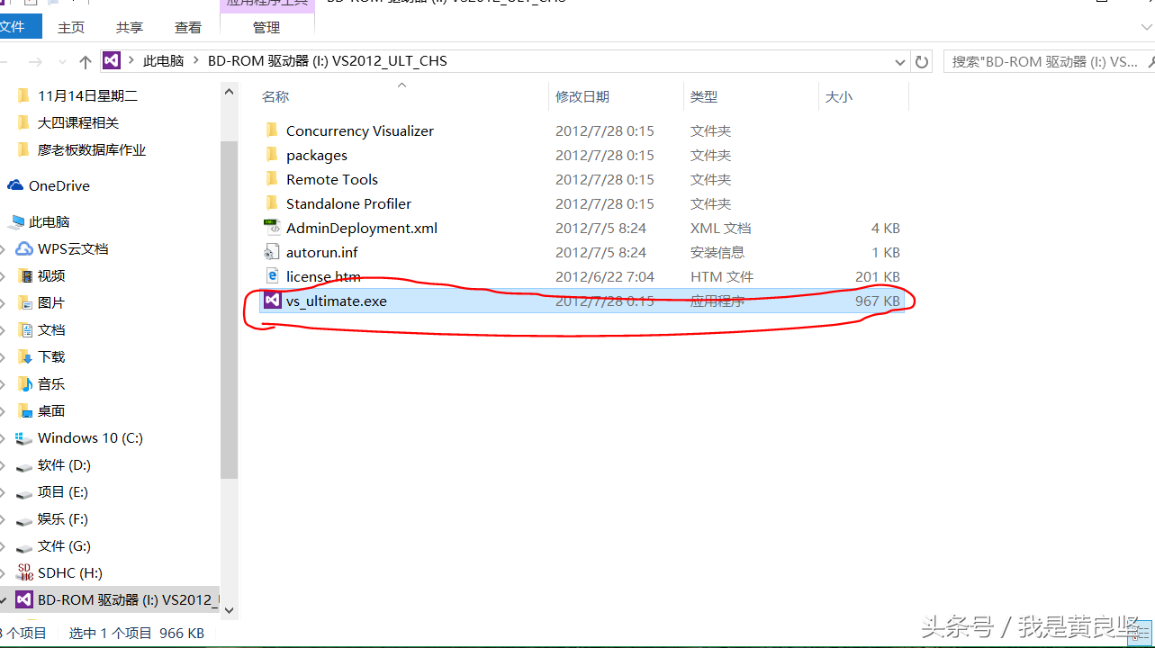Expand the 图片 tree node
The width and height of the screenshot is (1155, 648).
point(4,302)
